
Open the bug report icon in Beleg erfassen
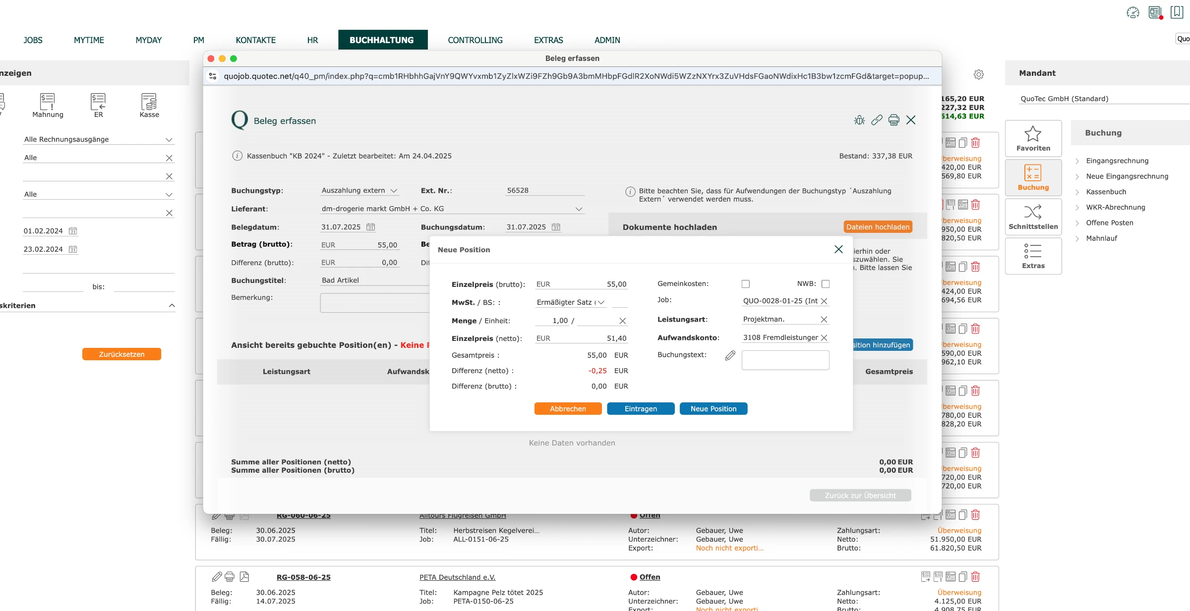859,120
